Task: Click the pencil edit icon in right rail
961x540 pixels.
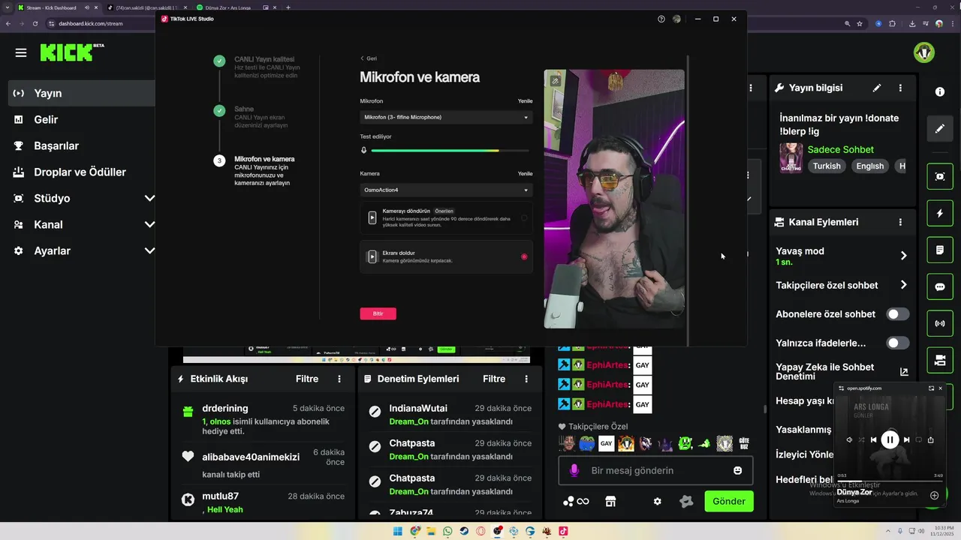Action: (x=940, y=129)
